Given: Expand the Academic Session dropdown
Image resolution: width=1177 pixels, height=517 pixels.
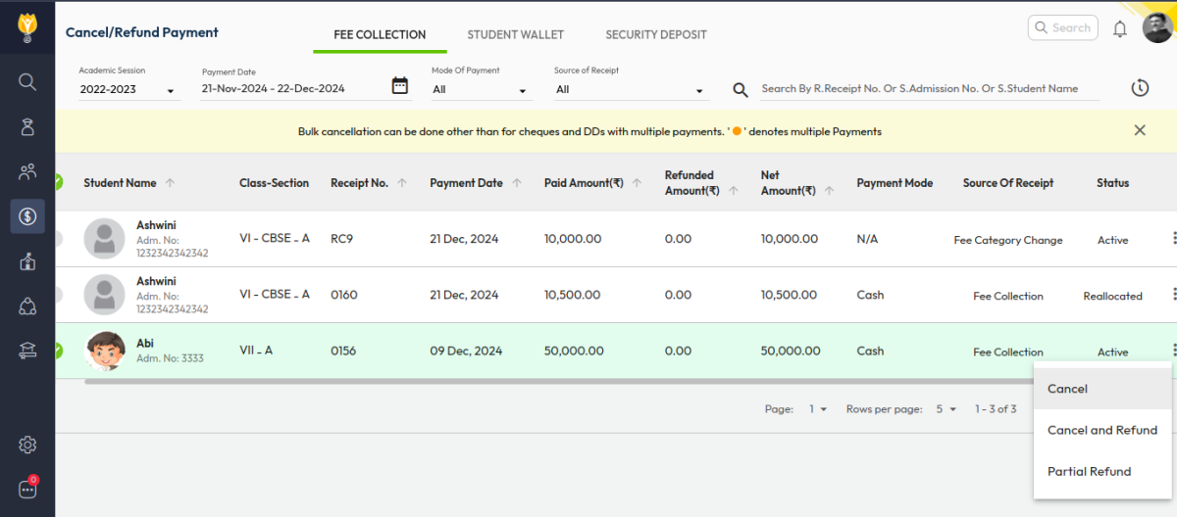Looking at the screenshot, I should tap(128, 90).
